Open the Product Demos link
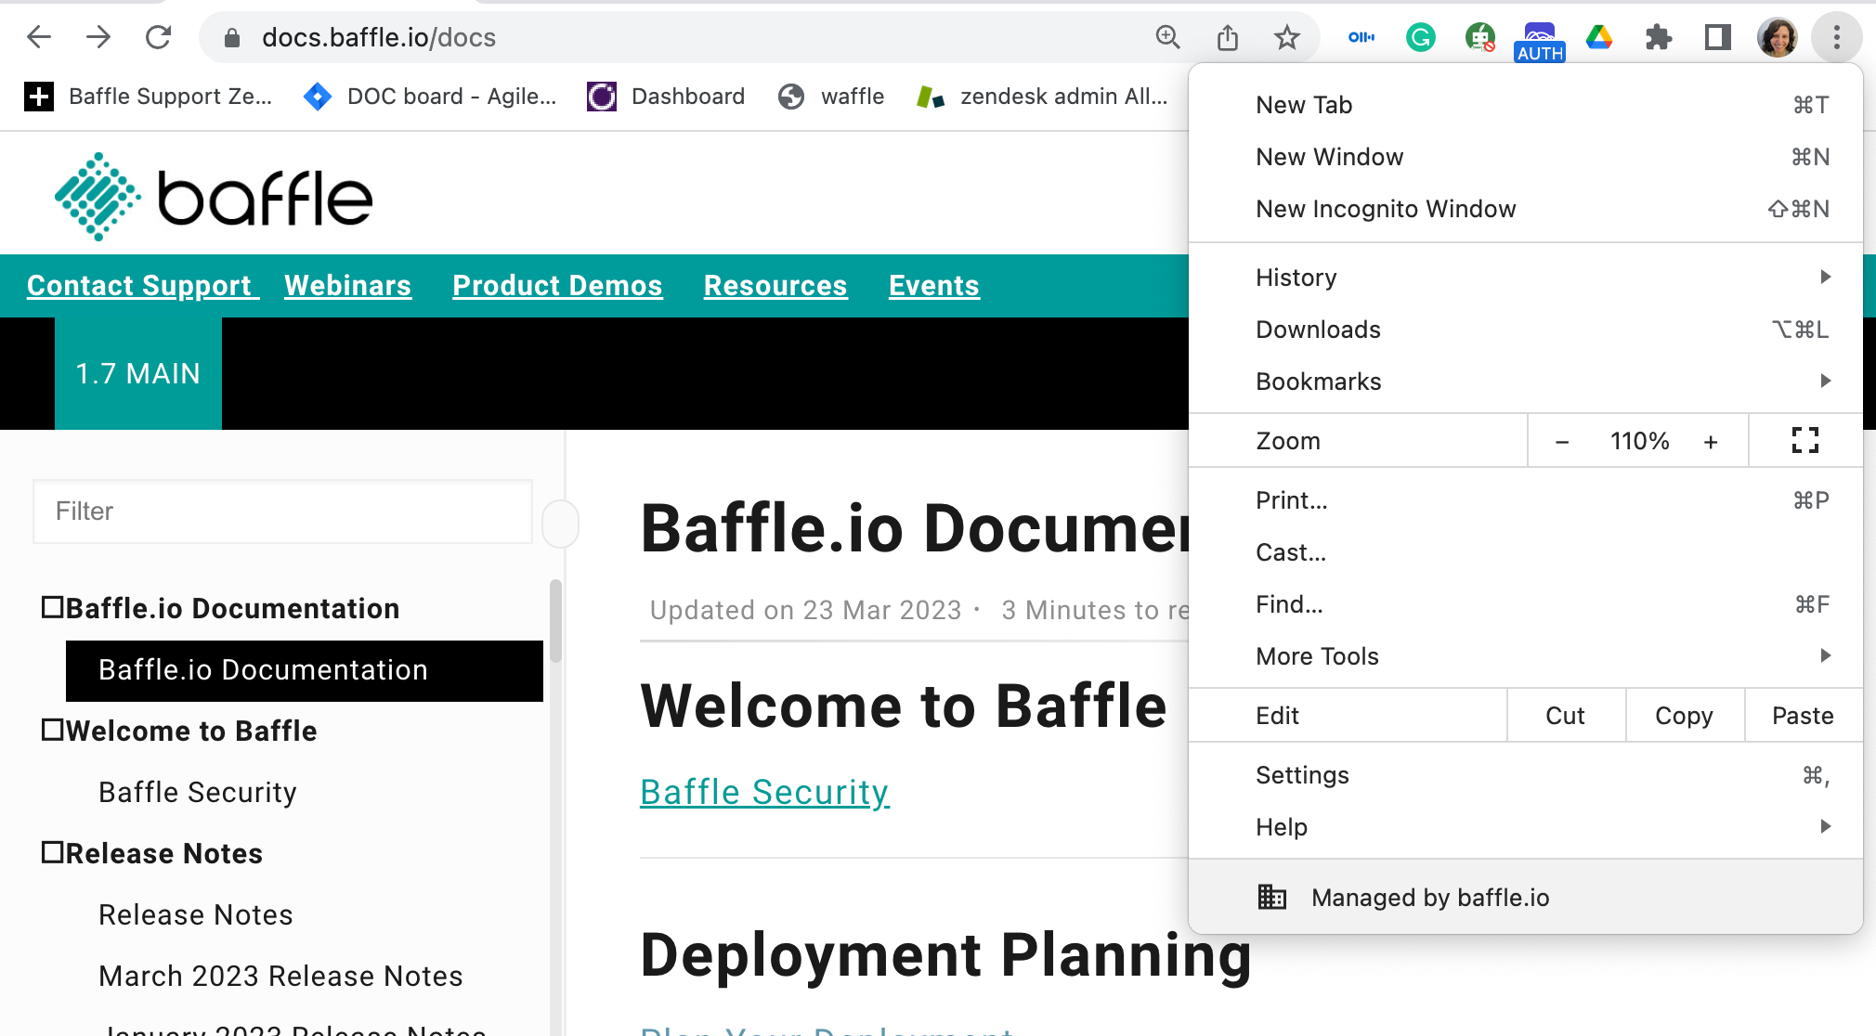This screenshot has height=1036, width=1876. 557,286
